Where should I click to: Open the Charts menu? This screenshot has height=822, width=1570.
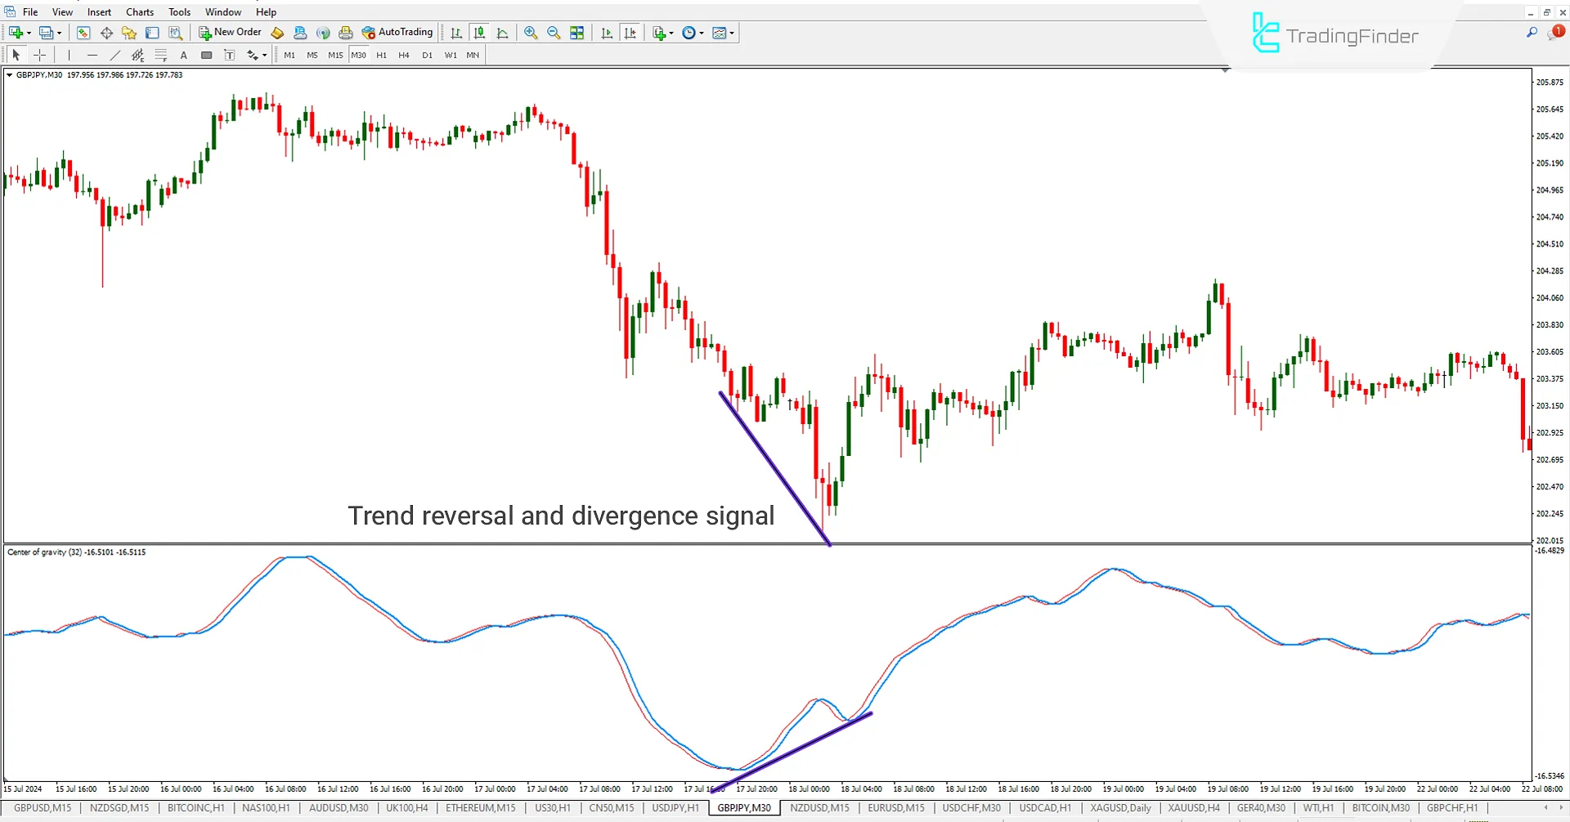(139, 11)
